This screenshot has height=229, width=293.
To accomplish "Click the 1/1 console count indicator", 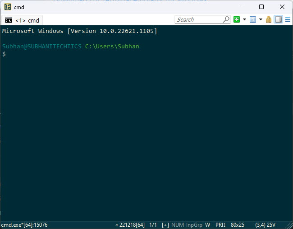I will (153, 225).
